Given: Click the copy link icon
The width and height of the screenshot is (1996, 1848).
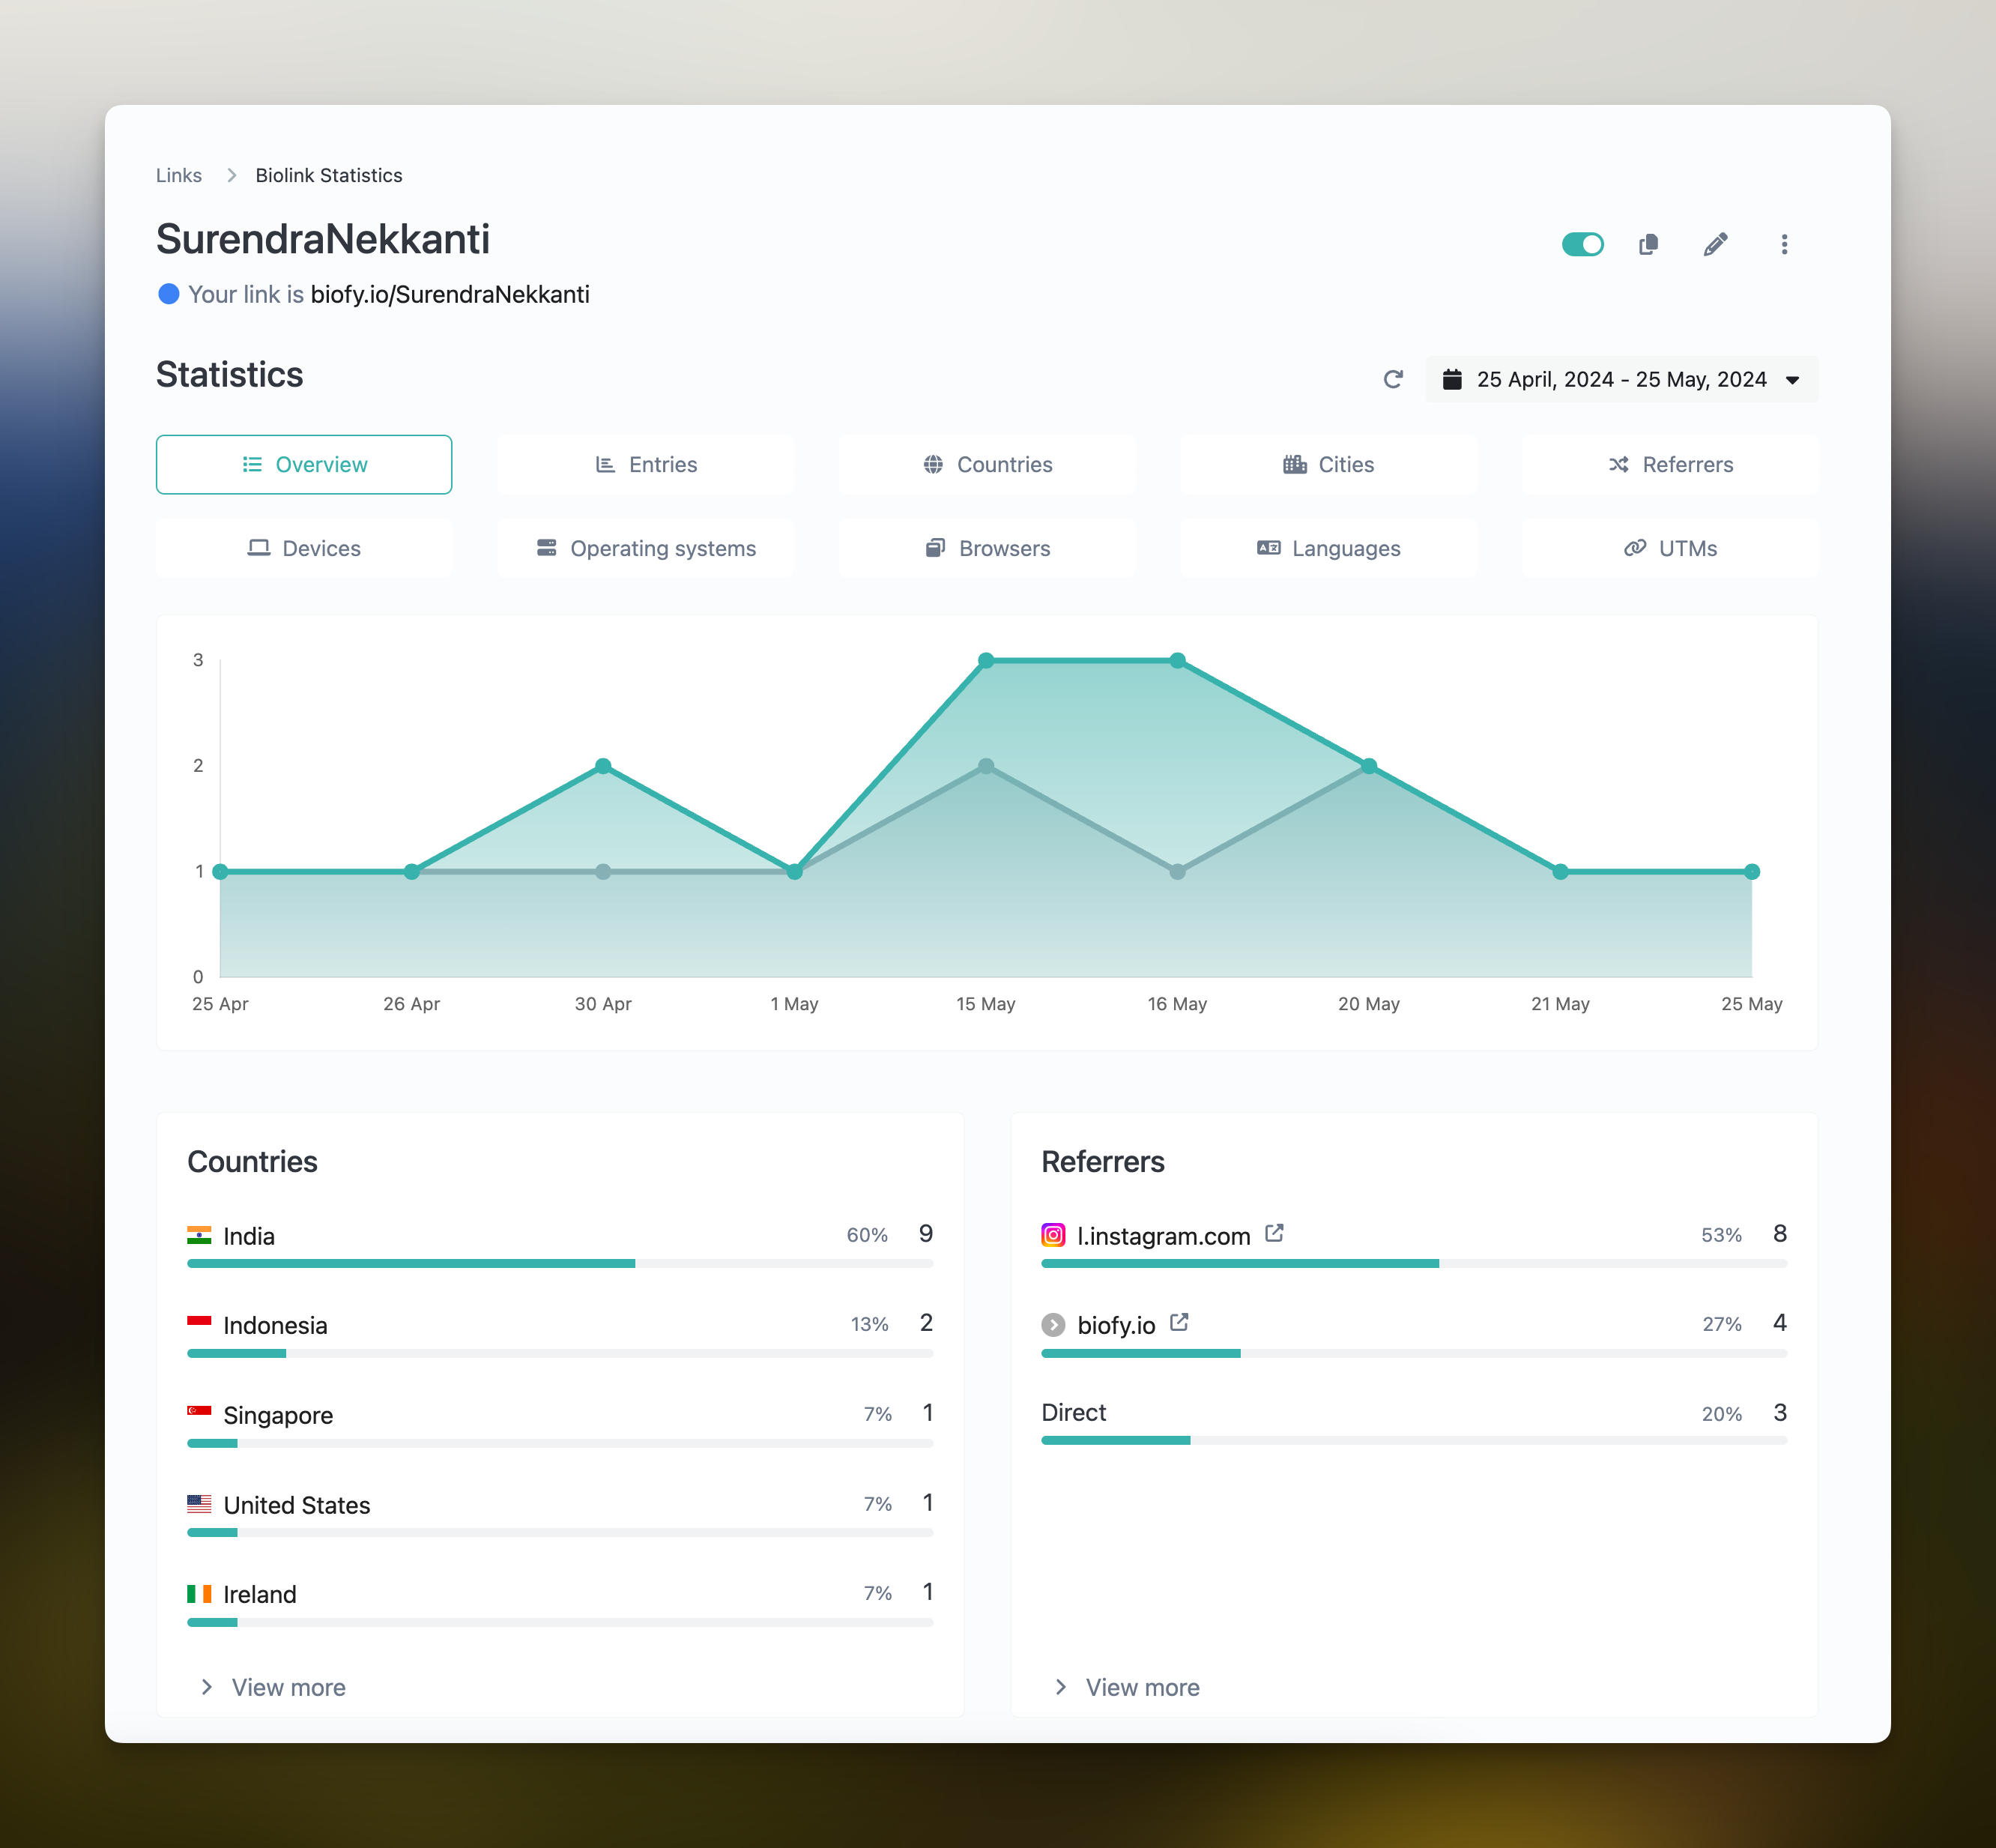Looking at the screenshot, I should tap(1649, 245).
